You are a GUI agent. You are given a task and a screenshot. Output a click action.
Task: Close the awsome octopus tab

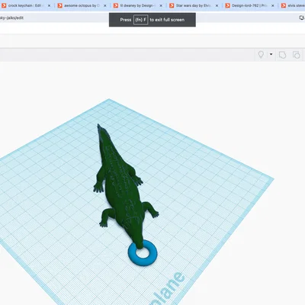pyautogui.click(x=105, y=5)
